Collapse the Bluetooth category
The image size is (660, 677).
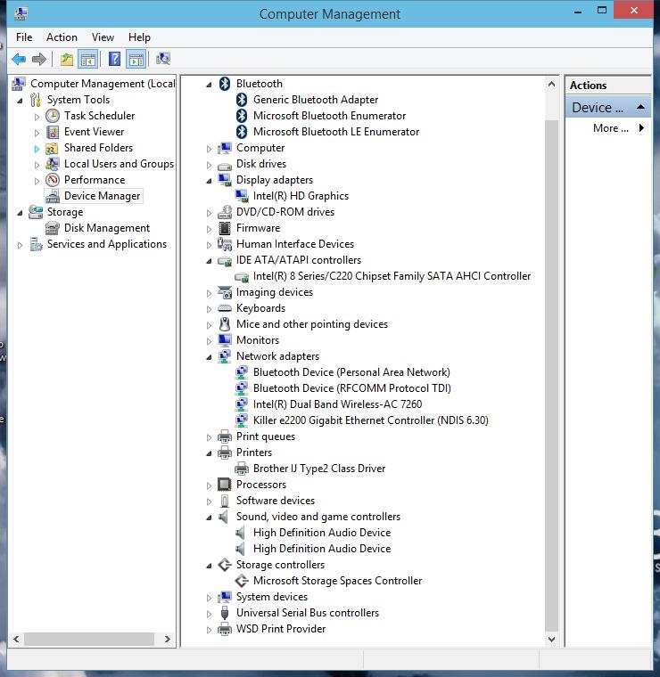[209, 85]
